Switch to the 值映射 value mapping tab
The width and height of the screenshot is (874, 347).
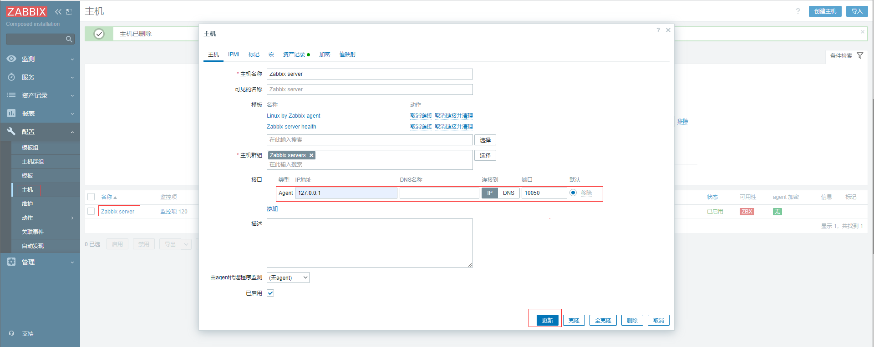pos(347,55)
